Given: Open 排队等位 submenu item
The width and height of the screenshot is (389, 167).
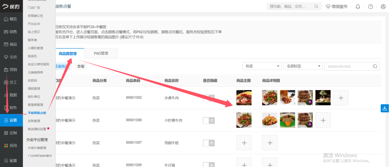Looking at the screenshot, I should (34, 97).
